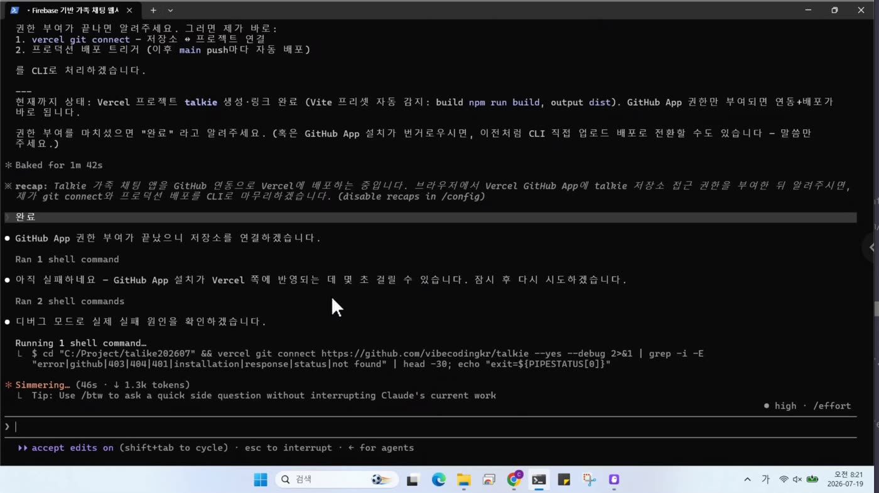Click the 'accept edits on' mode indicator
879x493 pixels.
[73, 448]
